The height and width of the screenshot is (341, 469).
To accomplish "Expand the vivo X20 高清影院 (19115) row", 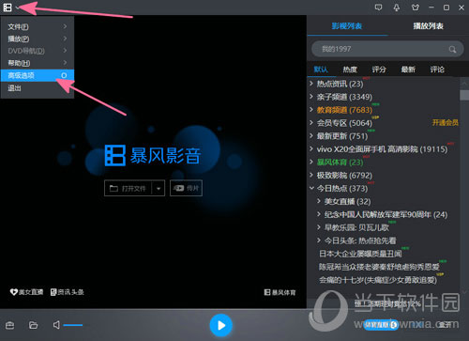I will (311, 148).
